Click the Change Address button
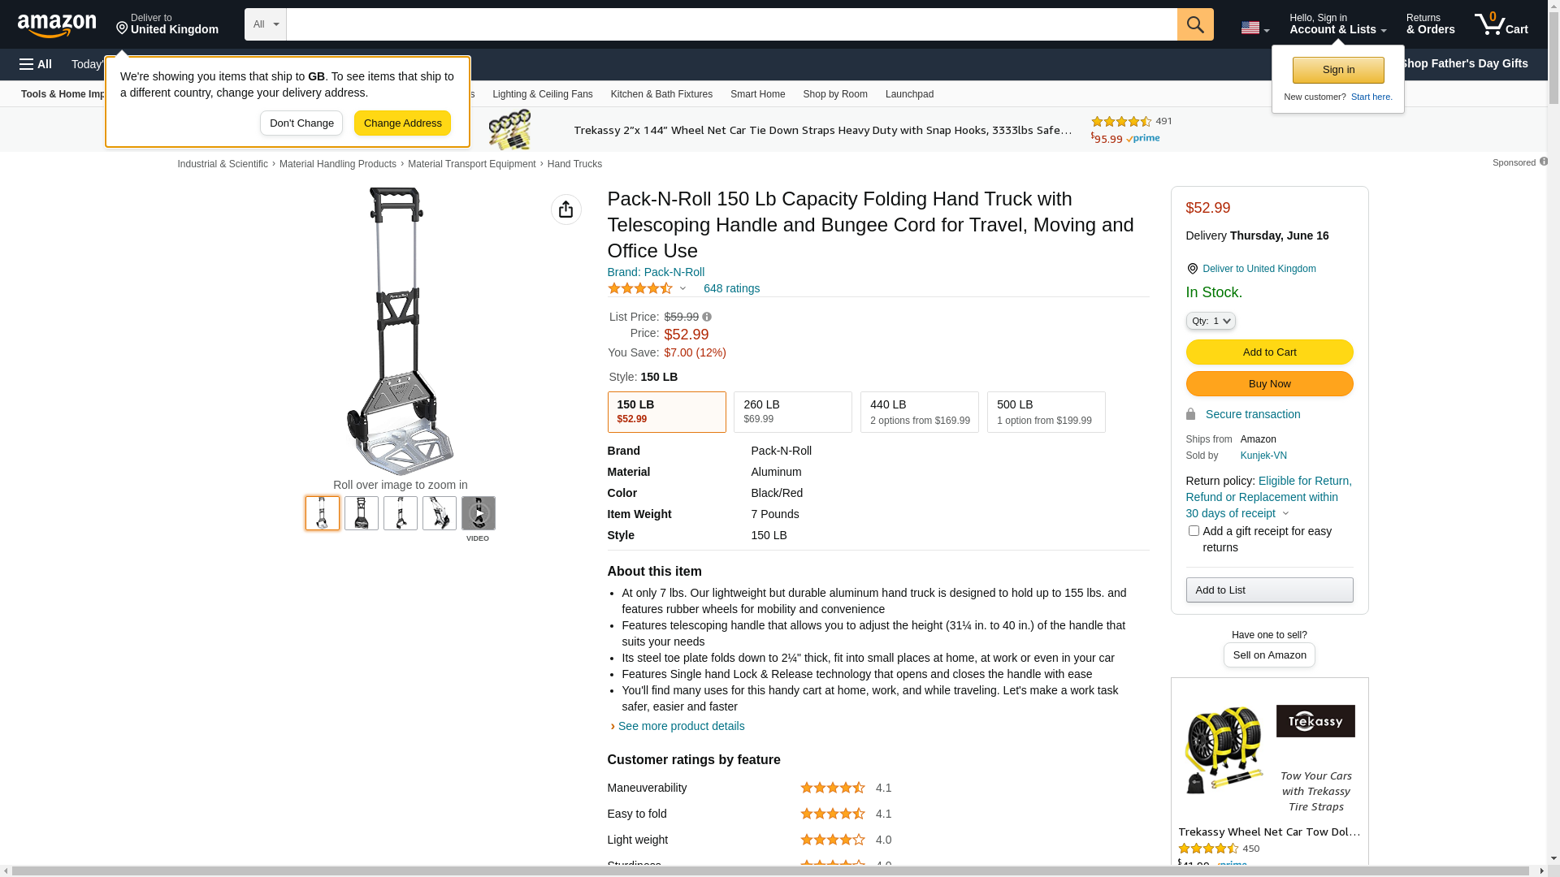This screenshot has height=877, width=1560. [x=402, y=123]
